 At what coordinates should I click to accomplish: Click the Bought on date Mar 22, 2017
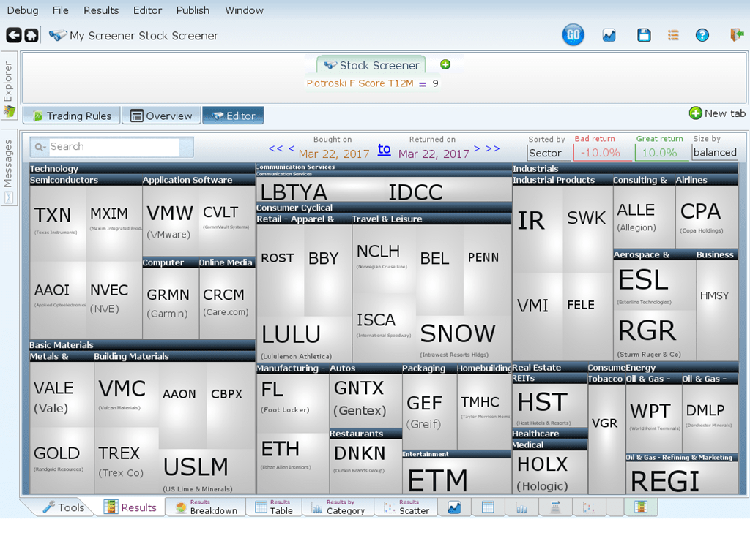334,154
